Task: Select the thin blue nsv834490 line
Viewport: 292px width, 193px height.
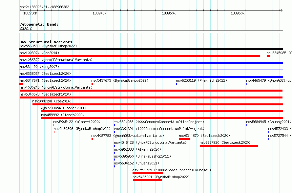Action: (x=151, y=70)
